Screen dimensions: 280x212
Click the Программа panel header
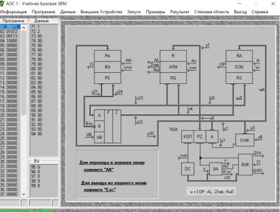[14, 21]
